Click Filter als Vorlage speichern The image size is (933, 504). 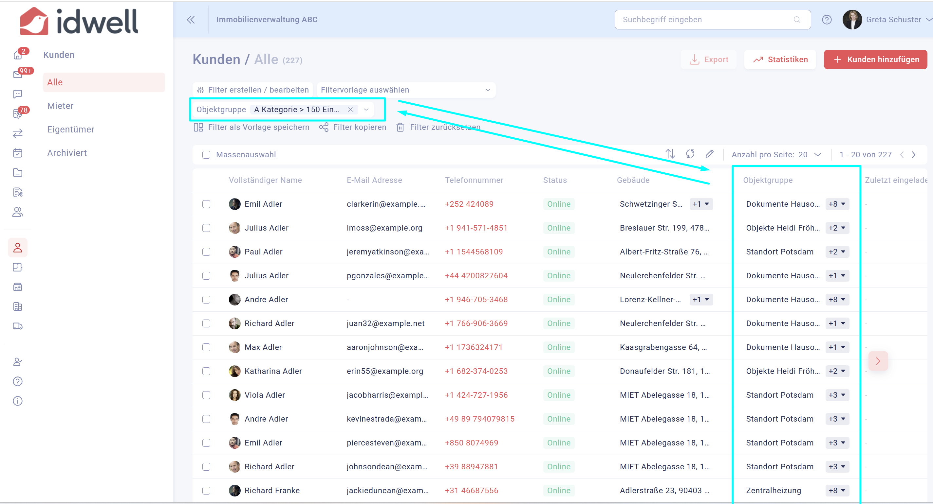click(x=252, y=127)
